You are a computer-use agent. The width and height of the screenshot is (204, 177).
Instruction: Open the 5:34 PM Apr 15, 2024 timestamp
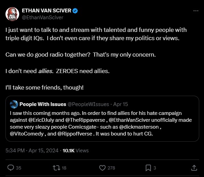[x=32, y=151]
